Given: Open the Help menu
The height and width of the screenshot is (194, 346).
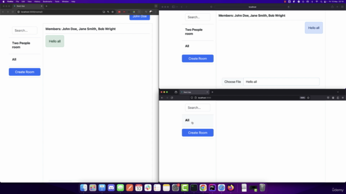Looking at the screenshot, I should (x=73, y=2).
